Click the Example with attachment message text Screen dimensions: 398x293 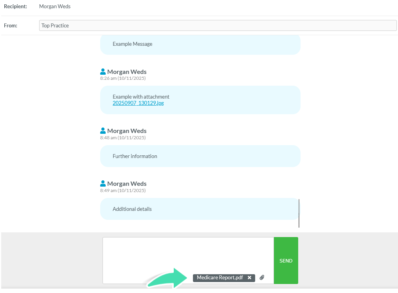(141, 97)
